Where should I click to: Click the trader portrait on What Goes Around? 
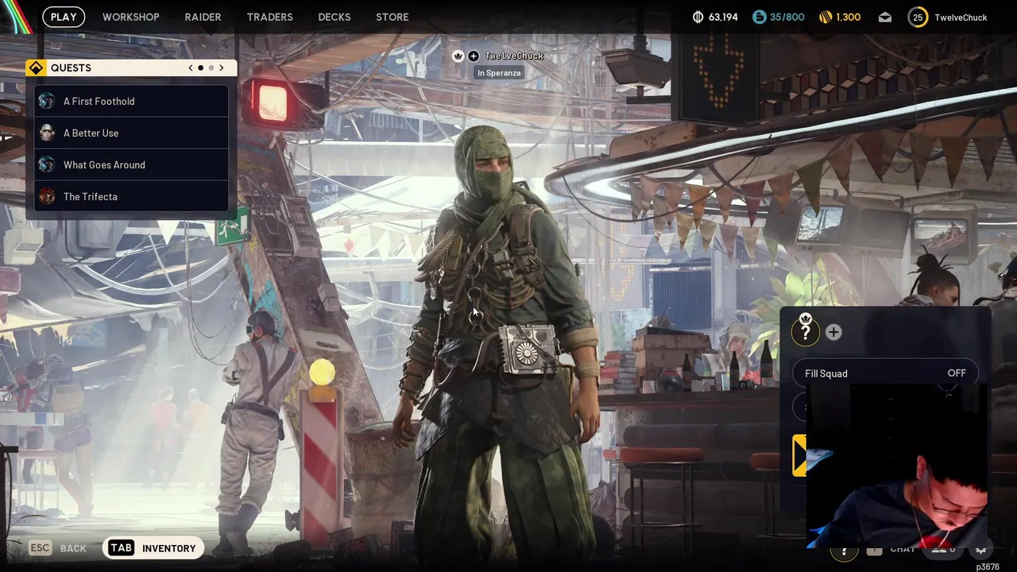click(47, 164)
